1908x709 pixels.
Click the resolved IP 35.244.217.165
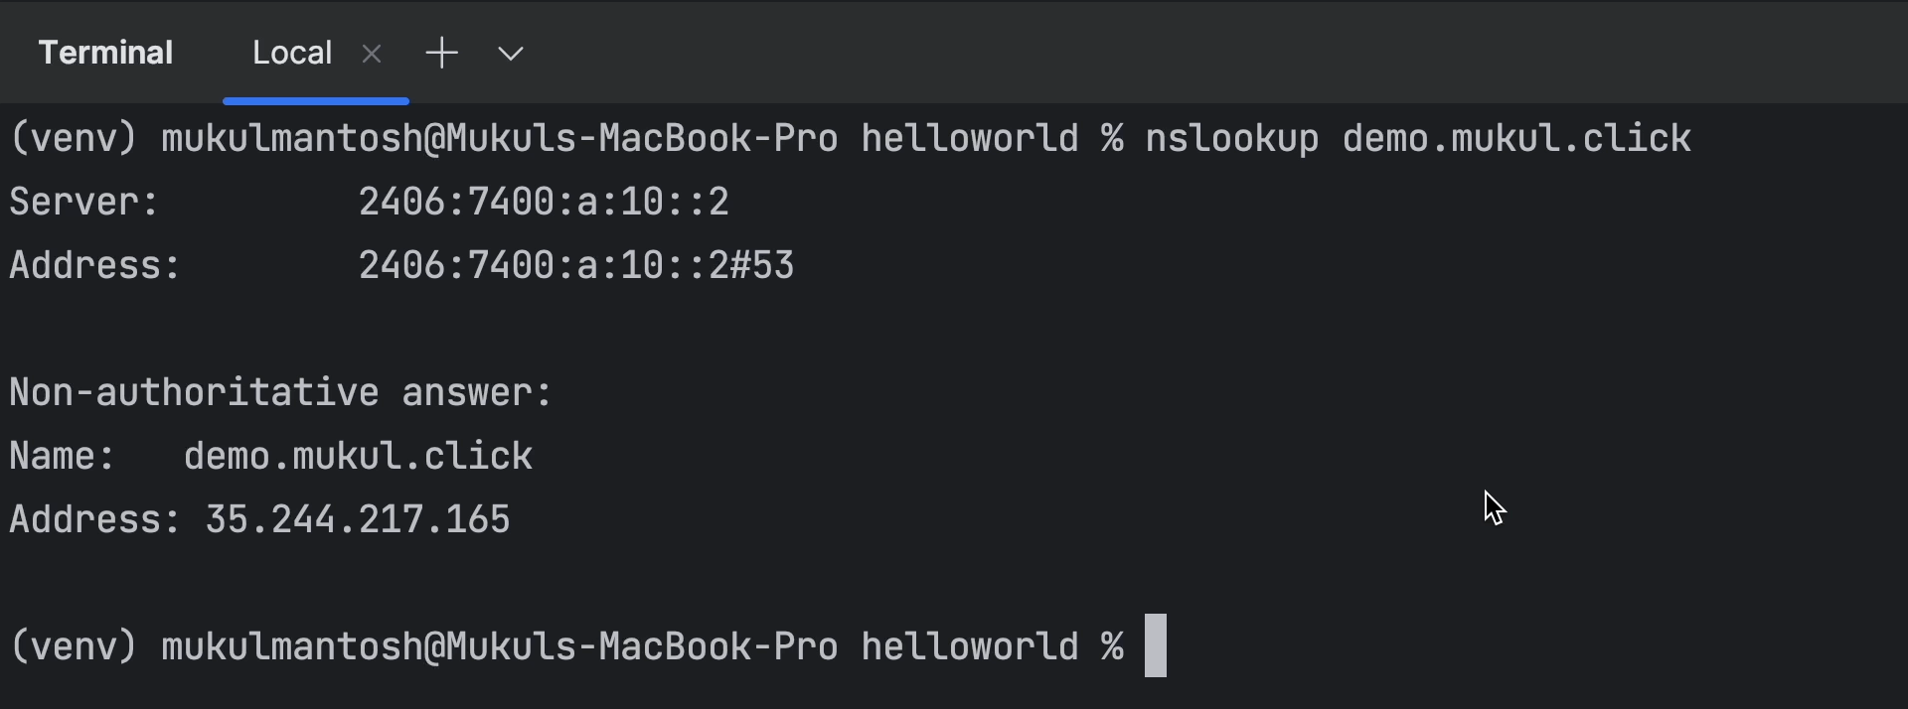[x=358, y=520]
